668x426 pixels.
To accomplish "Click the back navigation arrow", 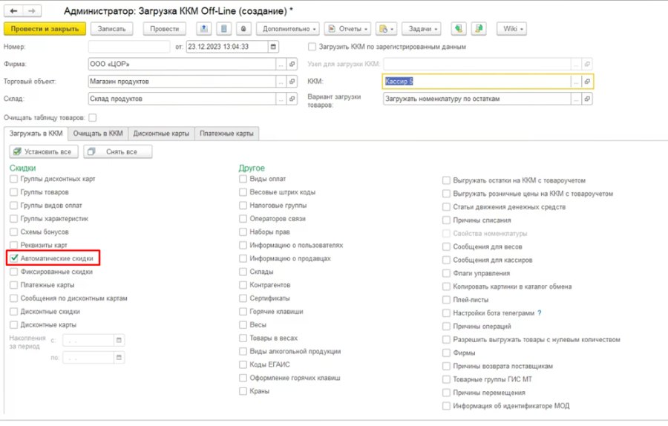I will 13,11.
